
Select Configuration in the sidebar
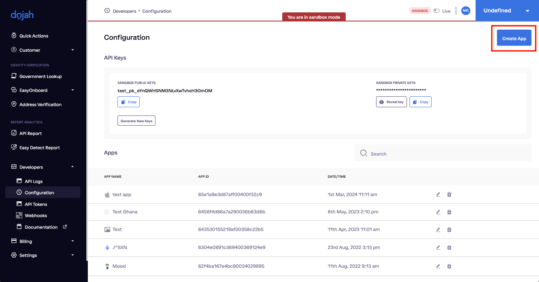[43, 192]
